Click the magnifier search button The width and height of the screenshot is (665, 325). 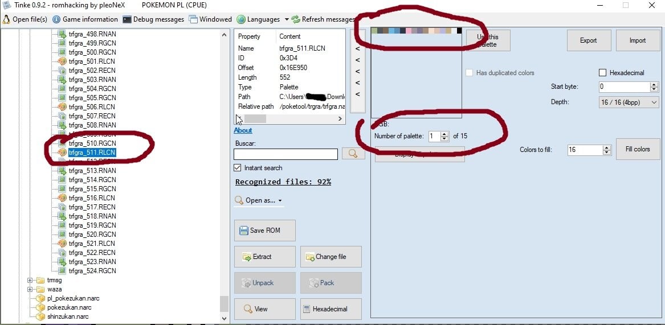353,153
